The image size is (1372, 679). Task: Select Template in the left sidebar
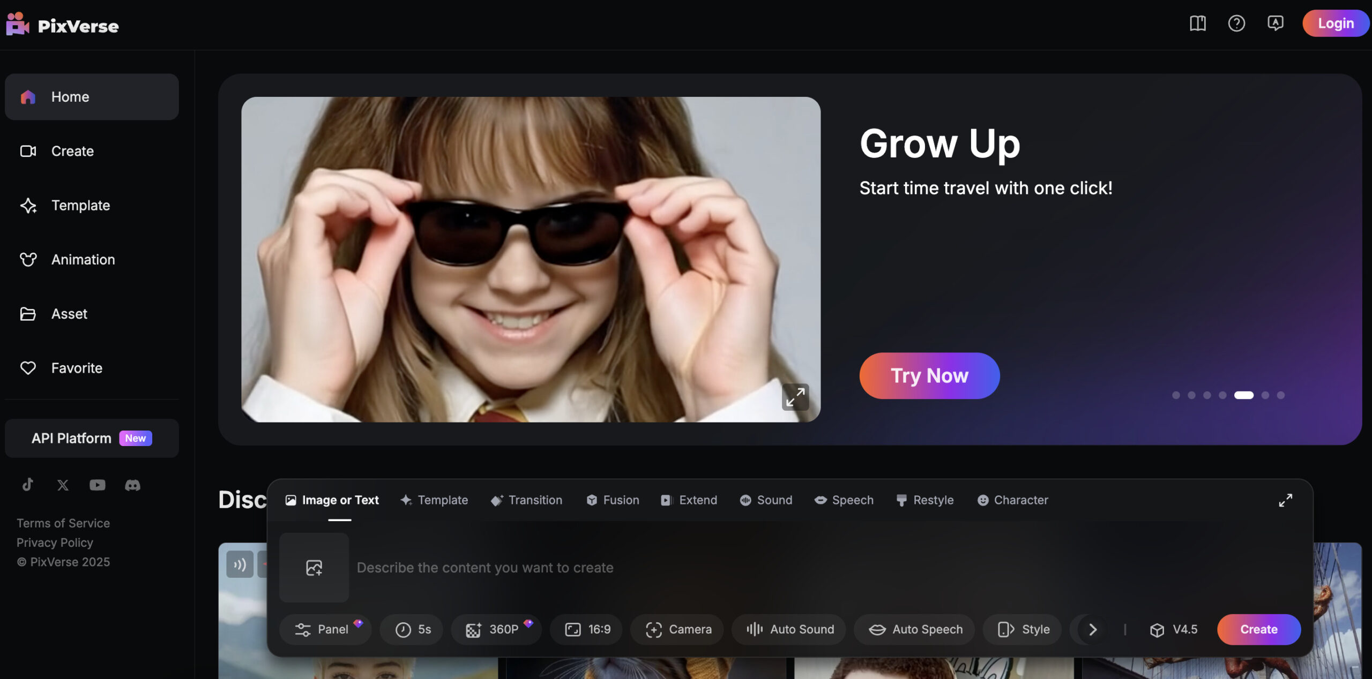[80, 206]
